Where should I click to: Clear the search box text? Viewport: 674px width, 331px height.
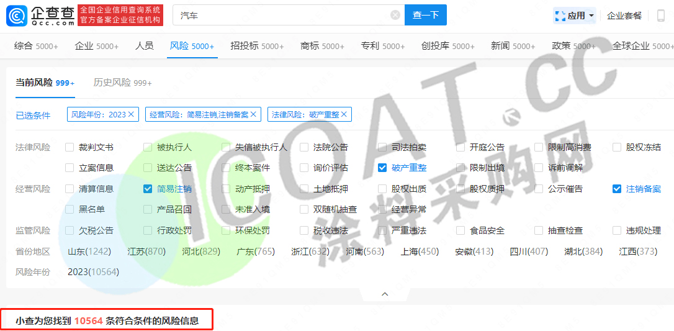click(395, 16)
